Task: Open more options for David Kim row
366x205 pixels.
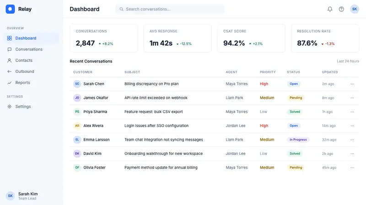Action: pyautogui.click(x=352, y=154)
